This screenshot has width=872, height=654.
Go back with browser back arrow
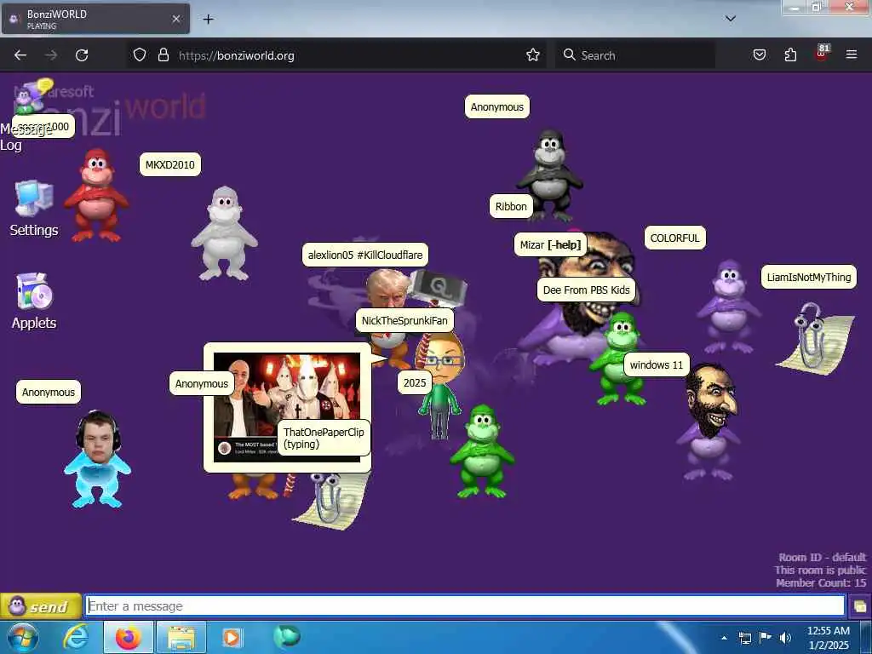coord(20,55)
